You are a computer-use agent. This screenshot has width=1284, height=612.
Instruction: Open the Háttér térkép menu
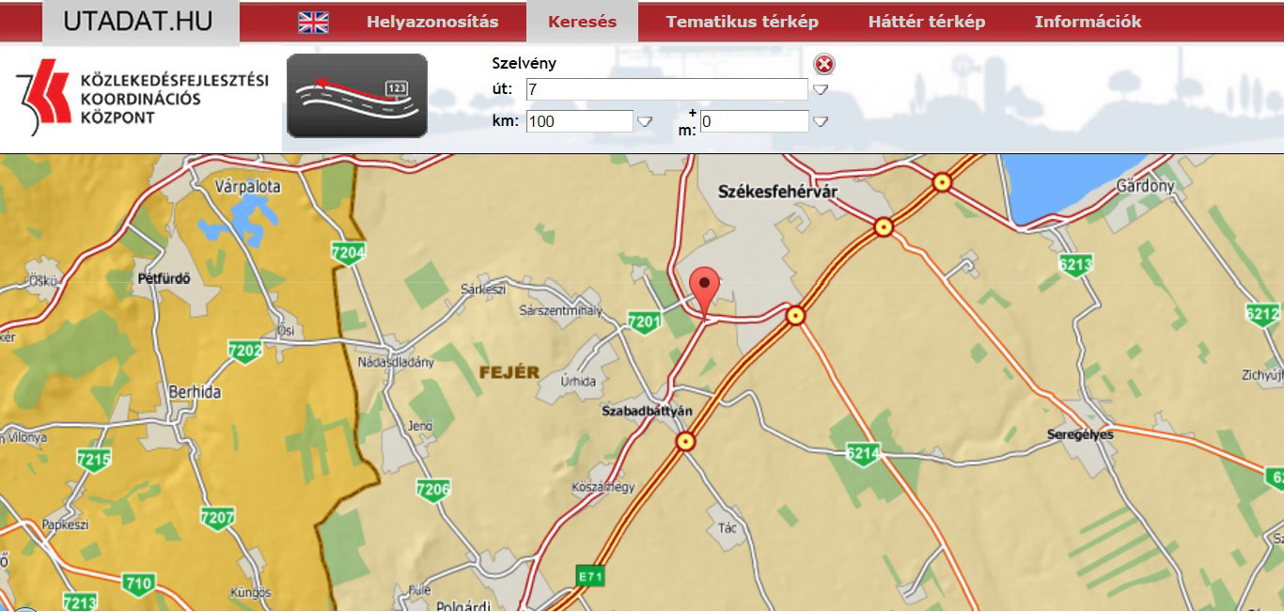926,22
